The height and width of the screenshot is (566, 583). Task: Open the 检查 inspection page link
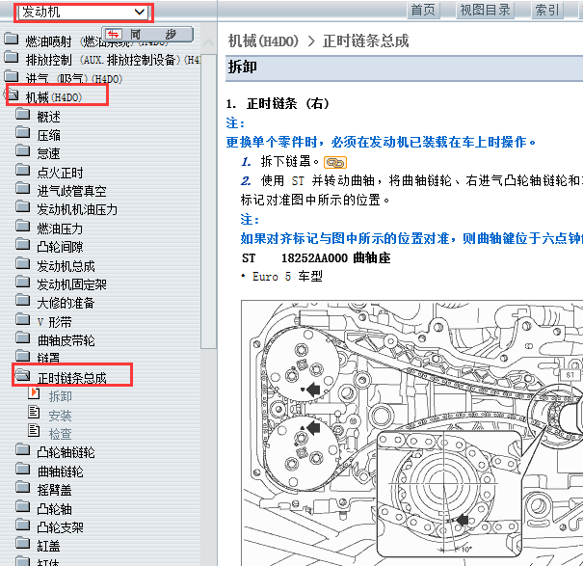61,434
